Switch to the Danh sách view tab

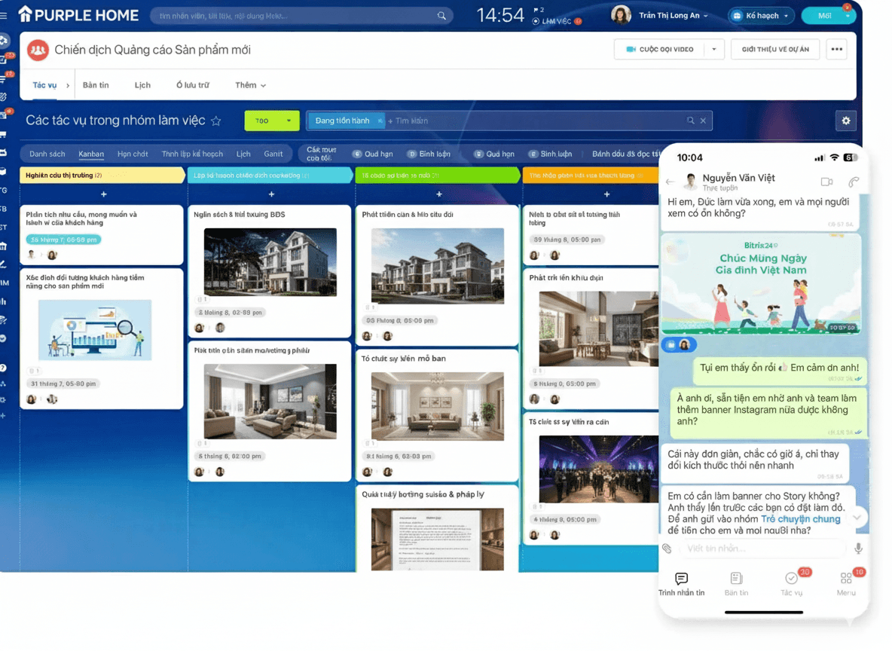[47, 153]
